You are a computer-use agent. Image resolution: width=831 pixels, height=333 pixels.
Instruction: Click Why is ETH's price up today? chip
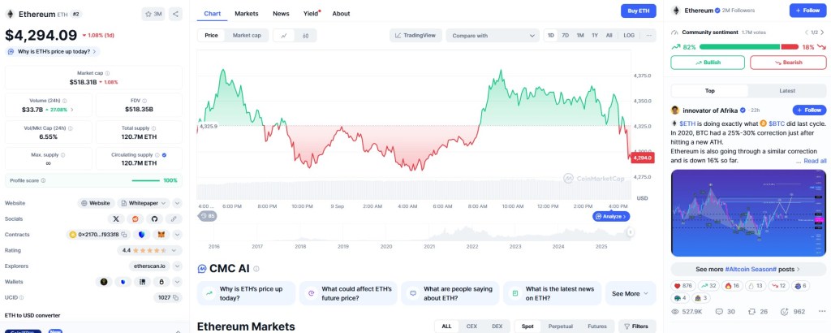click(x=53, y=52)
